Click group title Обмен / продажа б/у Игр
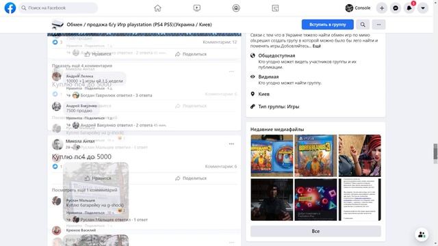 click(x=139, y=25)
